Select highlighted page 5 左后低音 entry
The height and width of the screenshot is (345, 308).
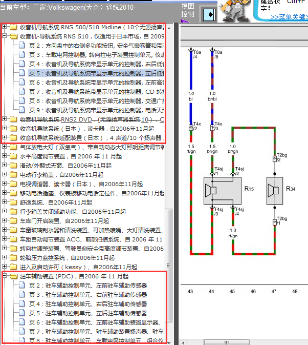(x=96, y=73)
